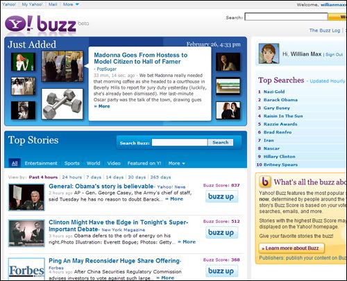The height and width of the screenshot is (281, 347).
Task: Open Barack Obama top search
Action: [x=280, y=100]
